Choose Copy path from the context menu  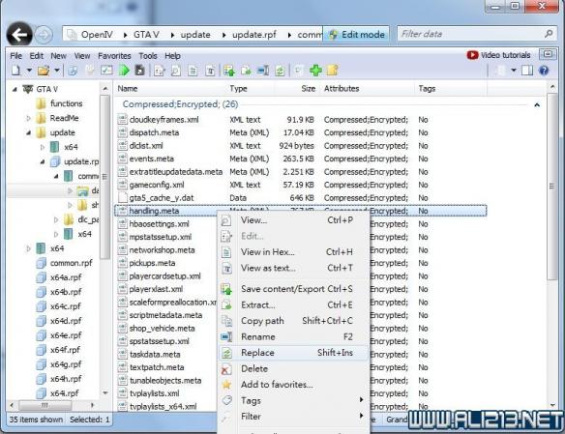[x=294, y=321]
